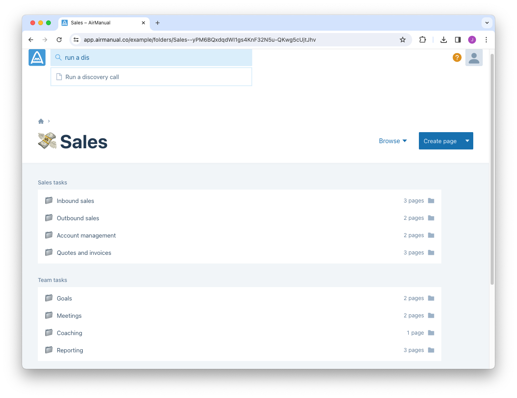
Task: Open the orange help question mark
Action: coord(457,57)
